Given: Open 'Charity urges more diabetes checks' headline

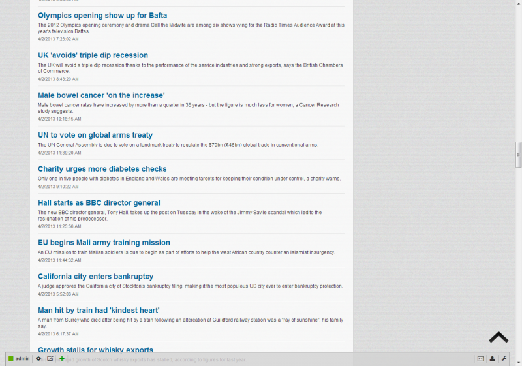Looking at the screenshot, I should pos(102,169).
